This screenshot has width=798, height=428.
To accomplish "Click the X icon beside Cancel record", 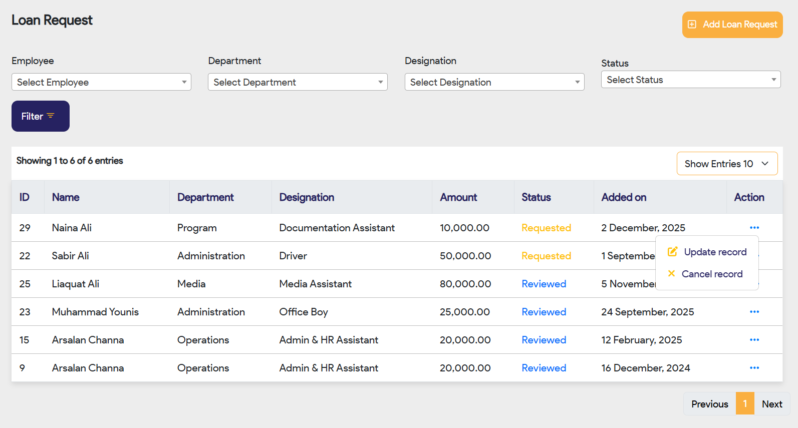I will [x=671, y=273].
